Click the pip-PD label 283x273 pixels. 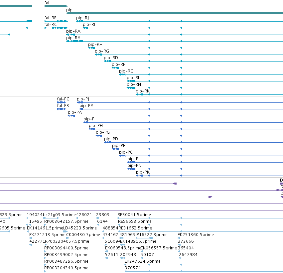[x=111, y=139]
